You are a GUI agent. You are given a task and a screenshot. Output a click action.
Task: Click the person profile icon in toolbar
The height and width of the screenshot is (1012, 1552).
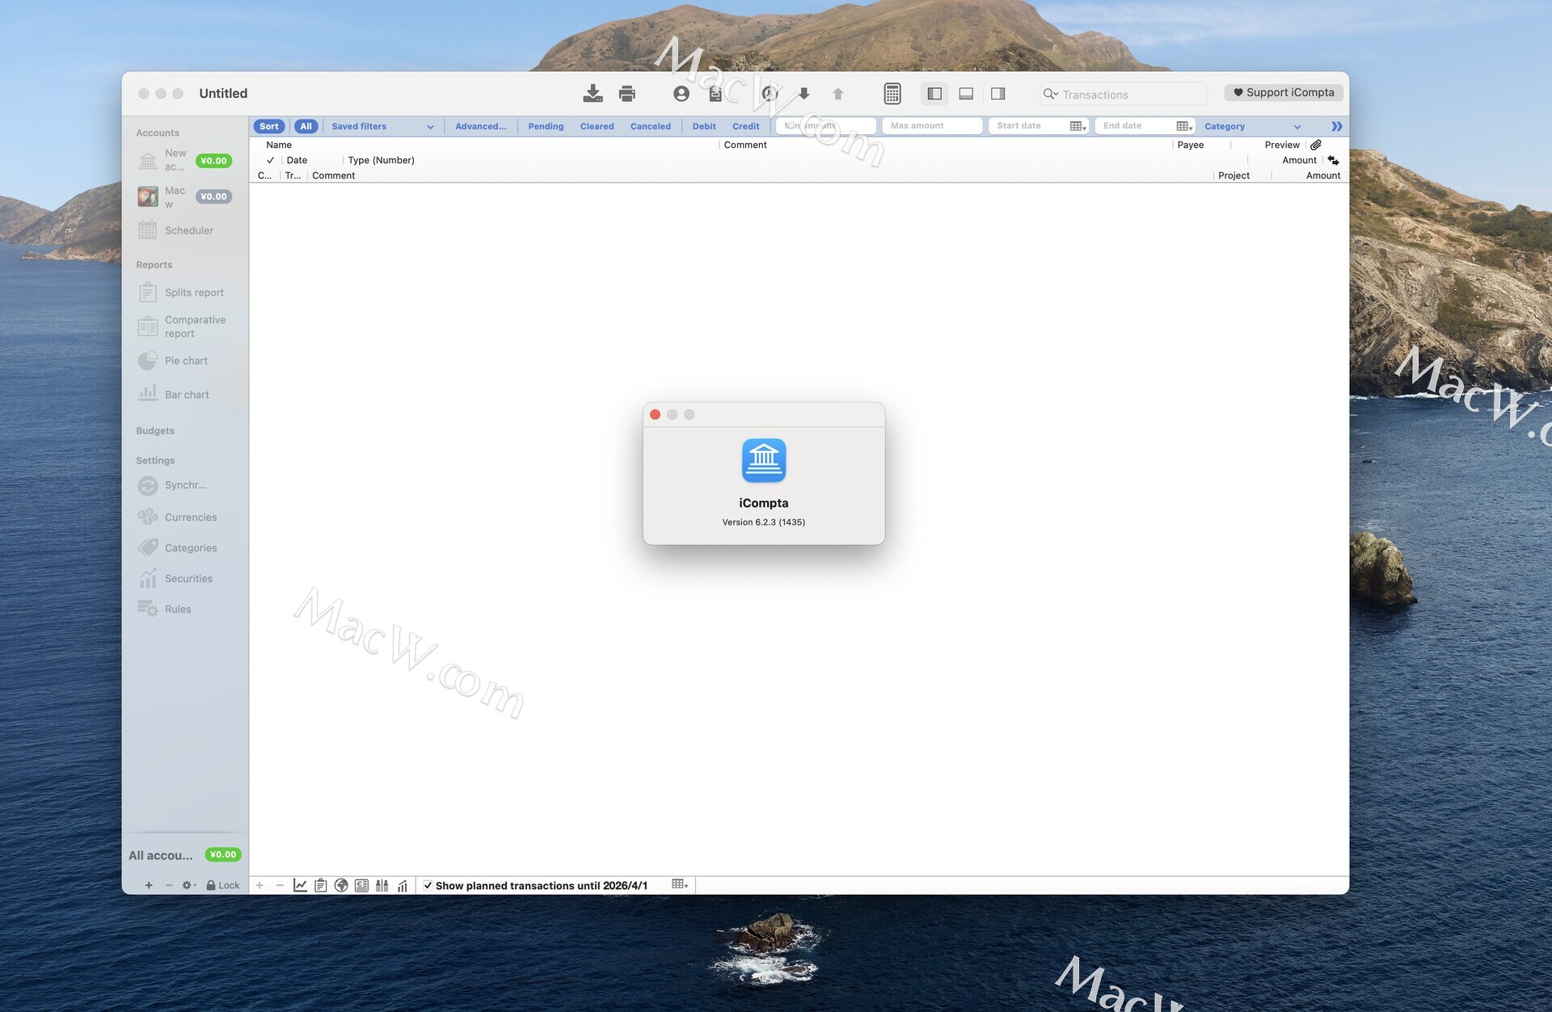pos(681,94)
